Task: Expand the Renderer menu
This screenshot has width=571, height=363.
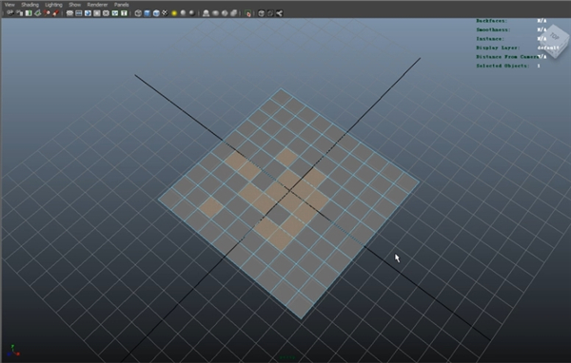Action: tap(97, 5)
